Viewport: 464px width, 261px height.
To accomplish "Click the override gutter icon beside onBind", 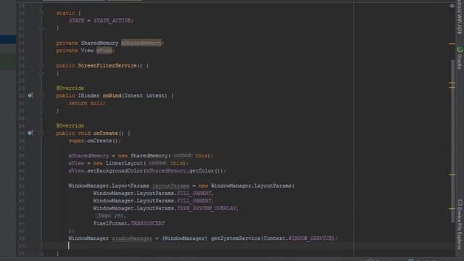I will point(30,96).
